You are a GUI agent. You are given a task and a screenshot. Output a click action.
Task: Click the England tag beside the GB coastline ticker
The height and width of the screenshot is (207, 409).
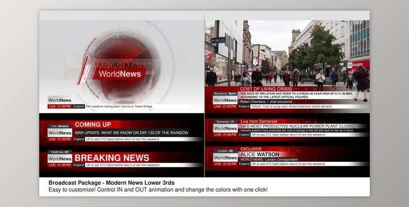click(78, 106)
